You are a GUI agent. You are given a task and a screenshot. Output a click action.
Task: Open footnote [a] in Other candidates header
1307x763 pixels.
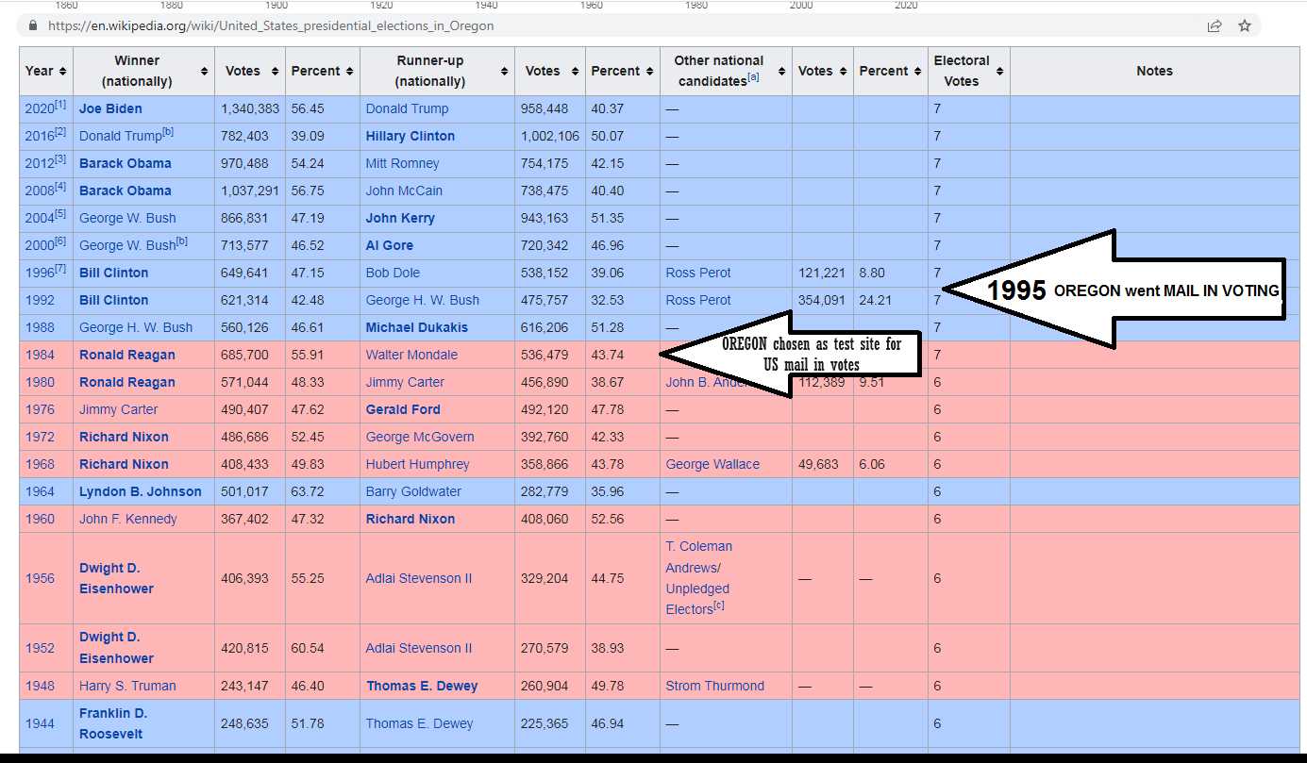pyautogui.click(x=754, y=78)
